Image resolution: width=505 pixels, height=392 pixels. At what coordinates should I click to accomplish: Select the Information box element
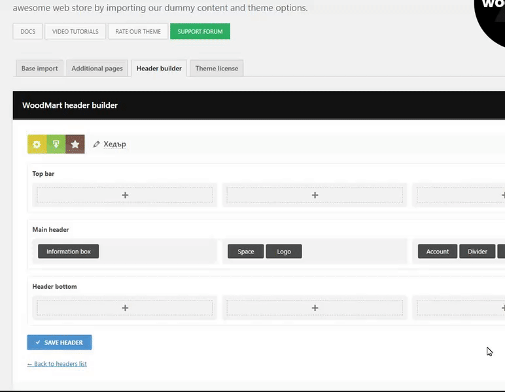click(x=68, y=251)
